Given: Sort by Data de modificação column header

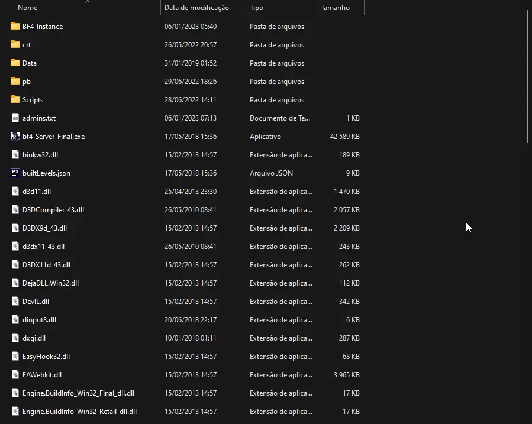Looking at the screenshot, I should click(196, 8).
